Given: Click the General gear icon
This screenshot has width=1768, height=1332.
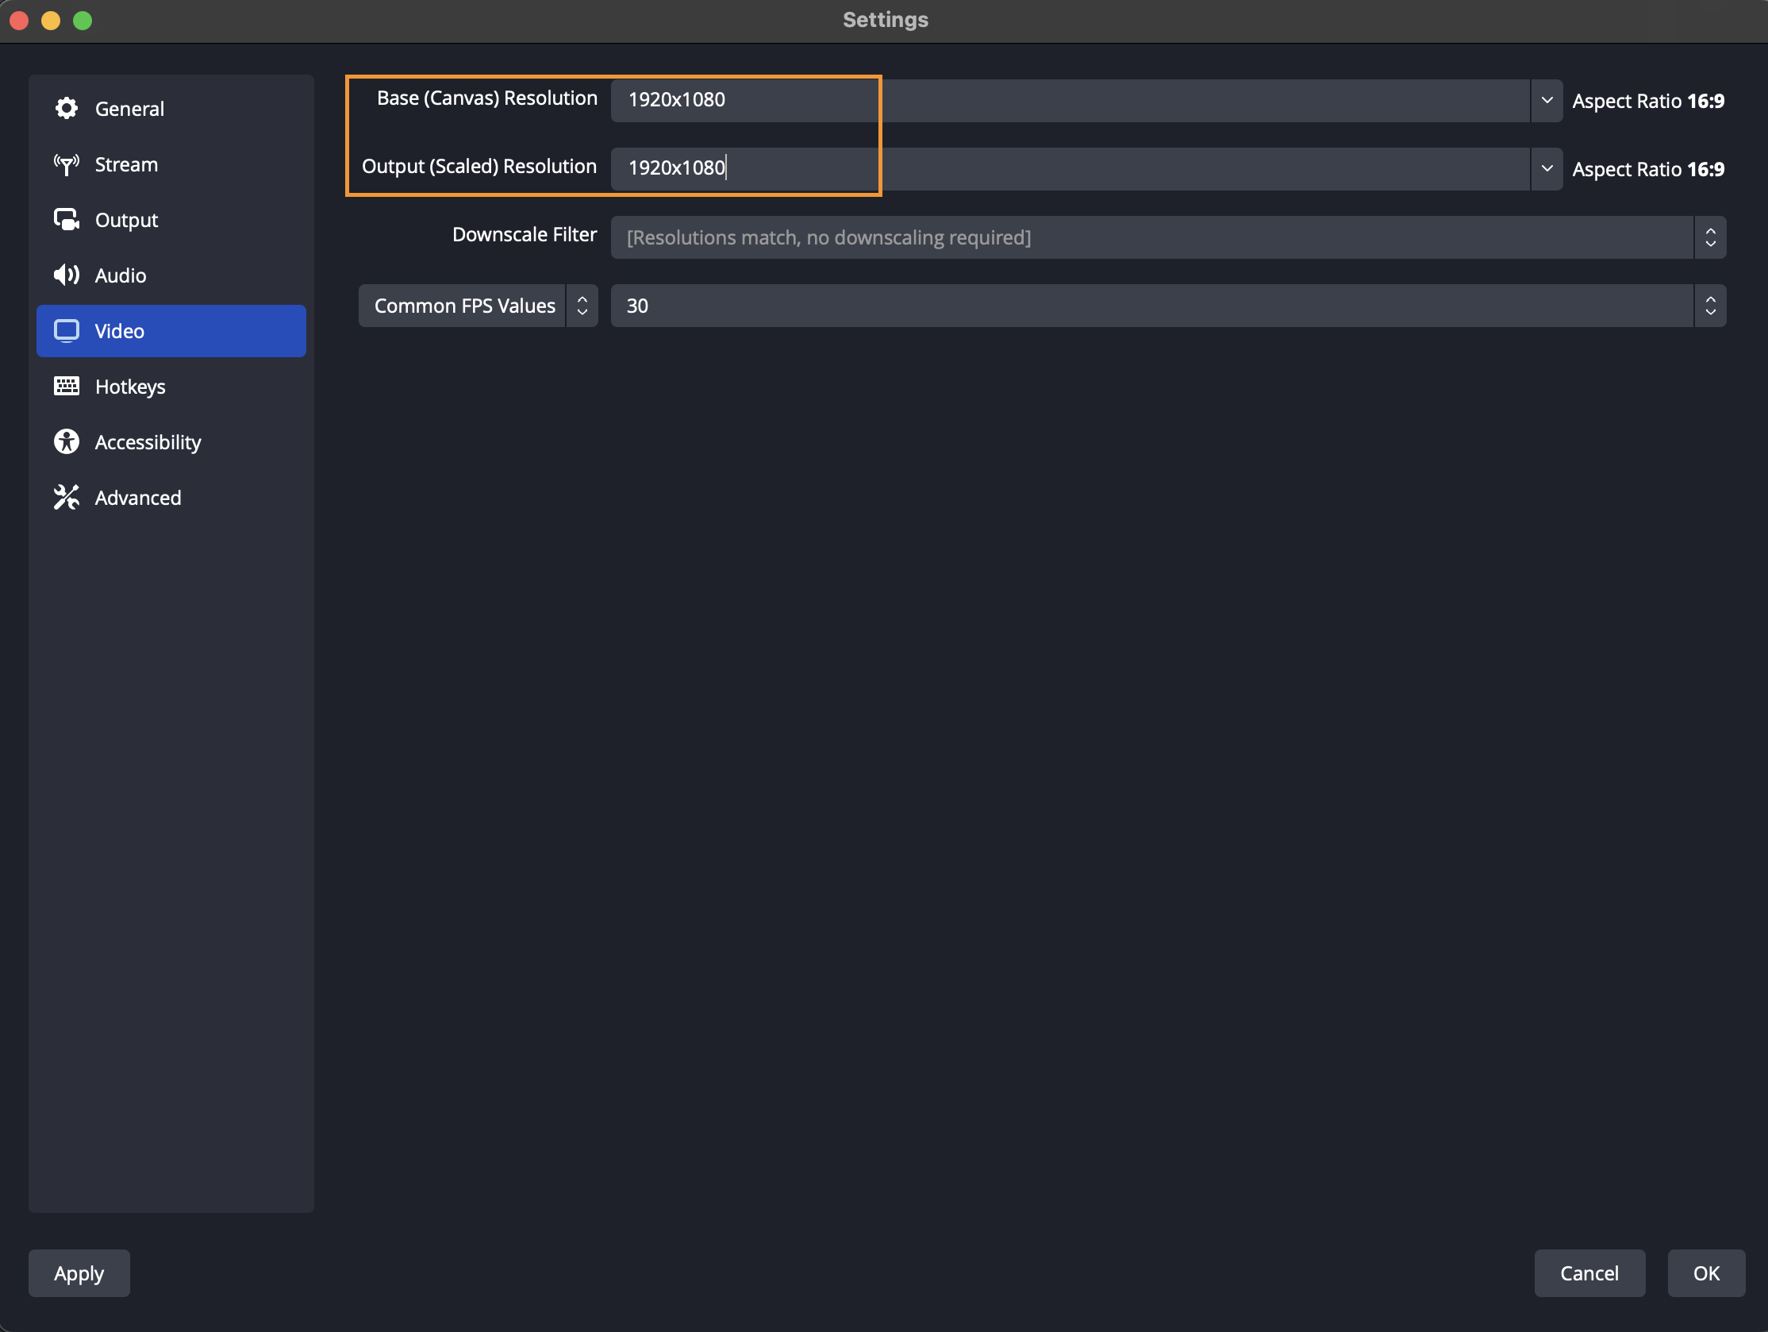Looking at the screenshot, I should click(x=67, y=108).
